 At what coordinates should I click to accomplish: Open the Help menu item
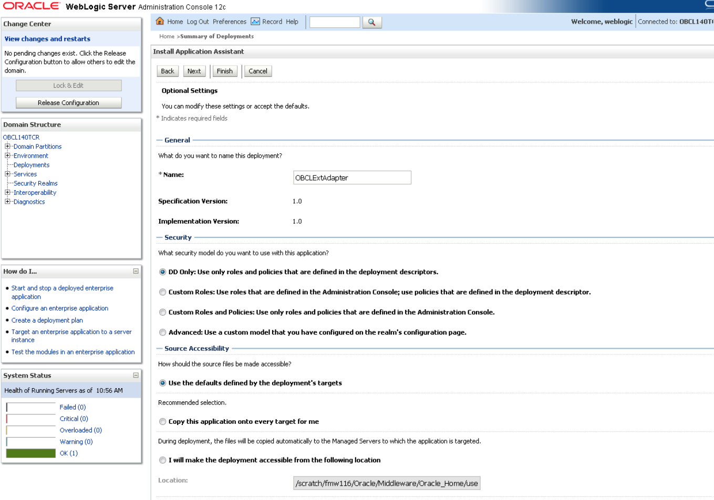pyautogui.click(x=293, y=22)
